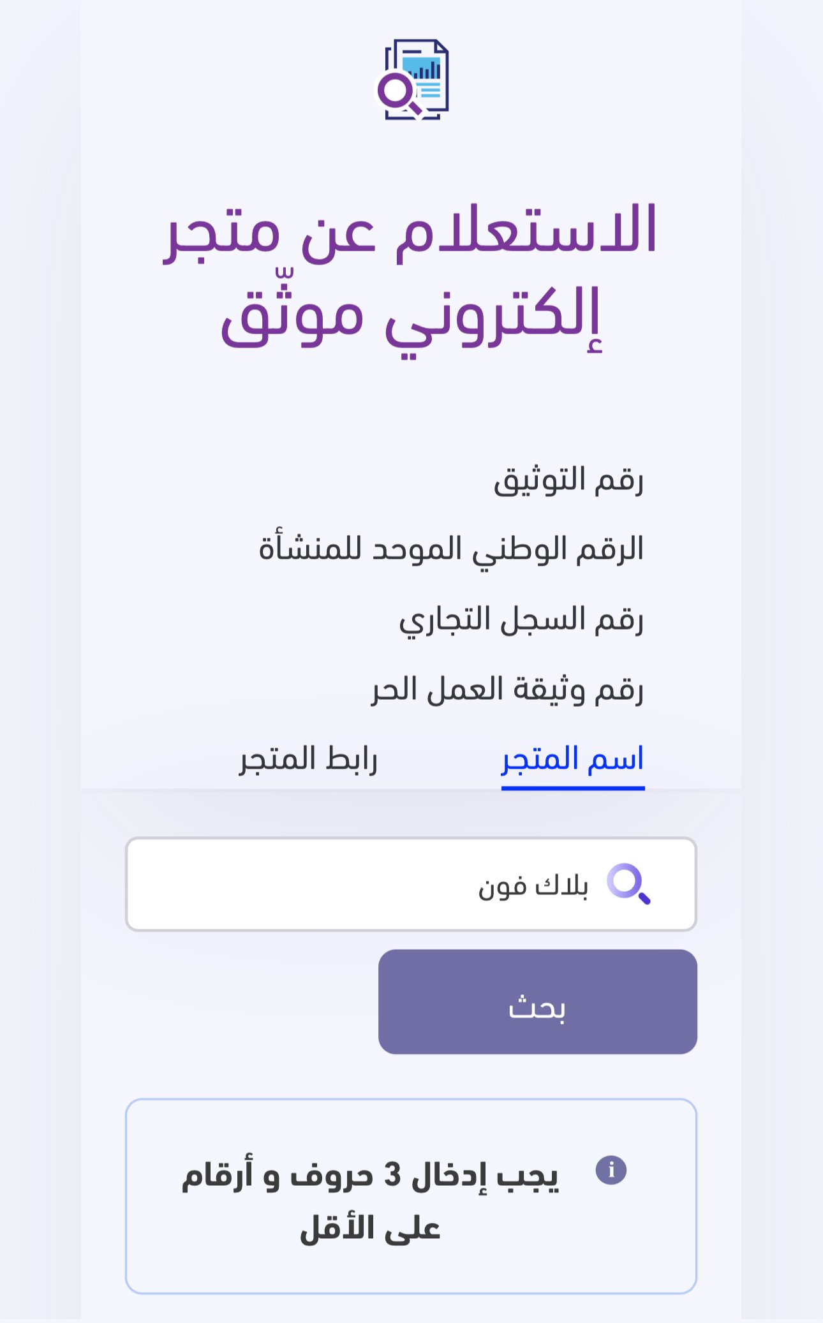The height and width of the screenshot is (1323, 823).
Task: Select the active اسم المتجر tab
Action: pos(572,759)
